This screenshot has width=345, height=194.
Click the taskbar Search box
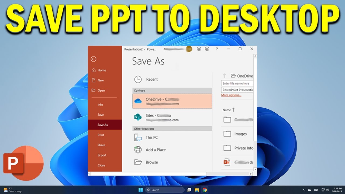pyautogui.click(x=165, y=190)
